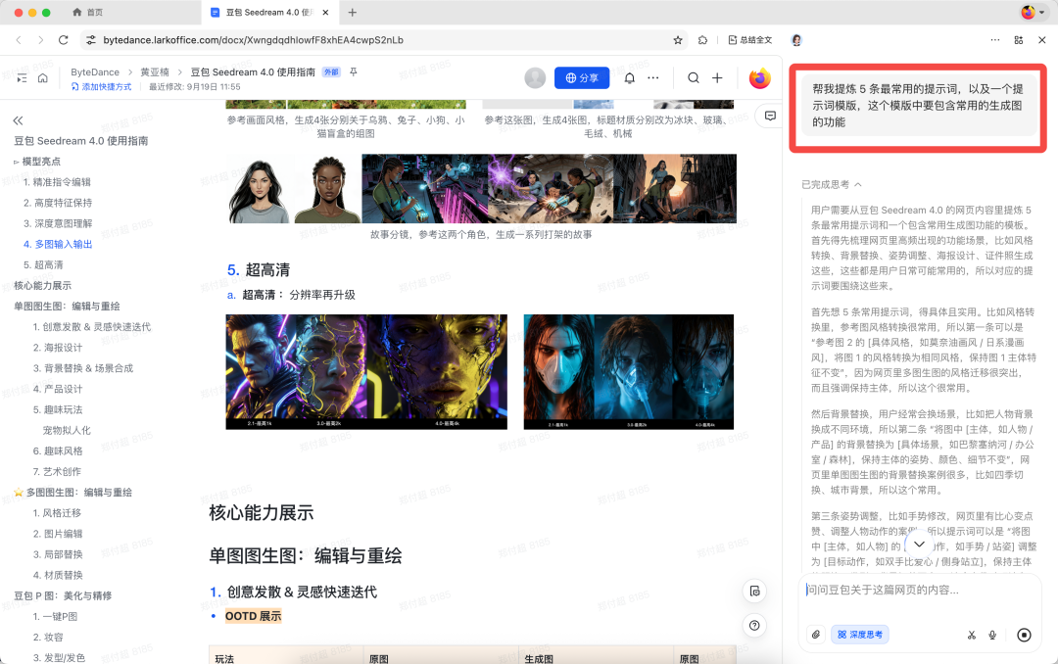Viewport: 1058px width, 664px height.
Task: Collapse the outline sidebar double chevron
Action: tap(19, 120)
